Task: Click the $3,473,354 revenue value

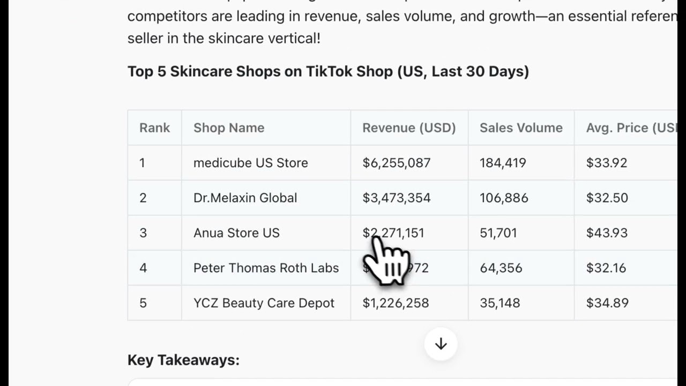Action: pos(397,198)
